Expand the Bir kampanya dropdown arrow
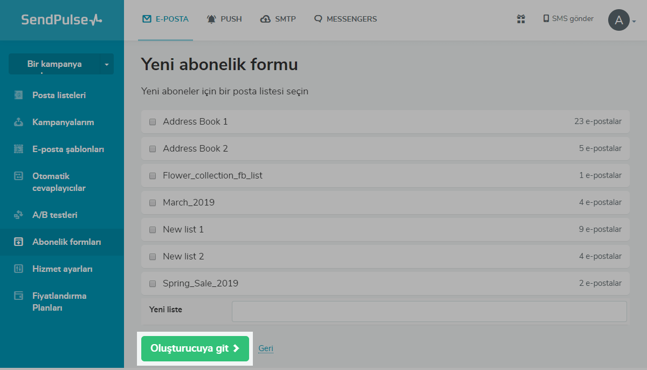 106,64
